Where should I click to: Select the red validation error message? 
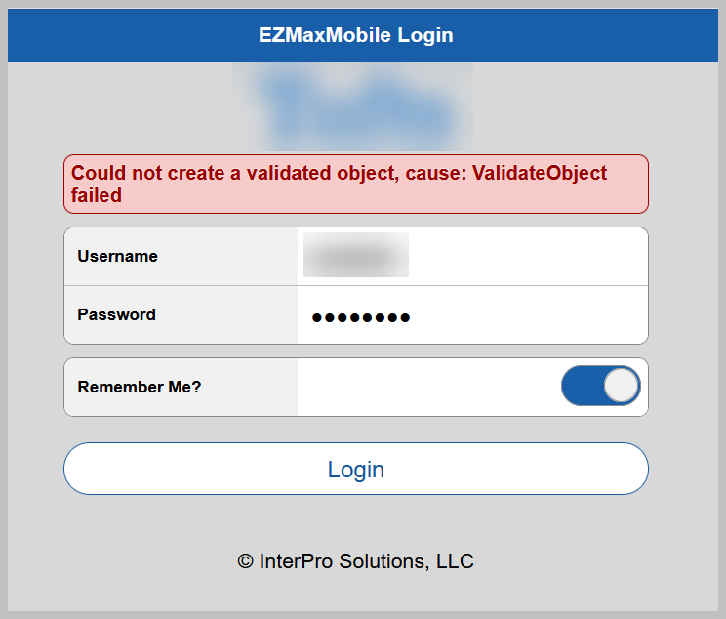click(355, 184)
